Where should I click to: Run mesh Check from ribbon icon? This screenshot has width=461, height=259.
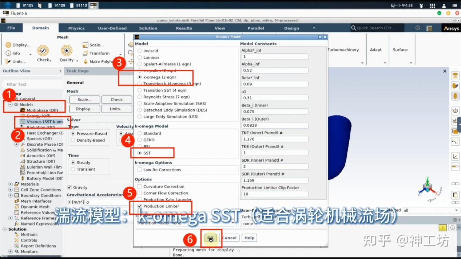click(x=43, y=50)
